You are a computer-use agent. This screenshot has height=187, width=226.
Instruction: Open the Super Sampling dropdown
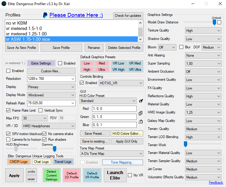point(203,64)
